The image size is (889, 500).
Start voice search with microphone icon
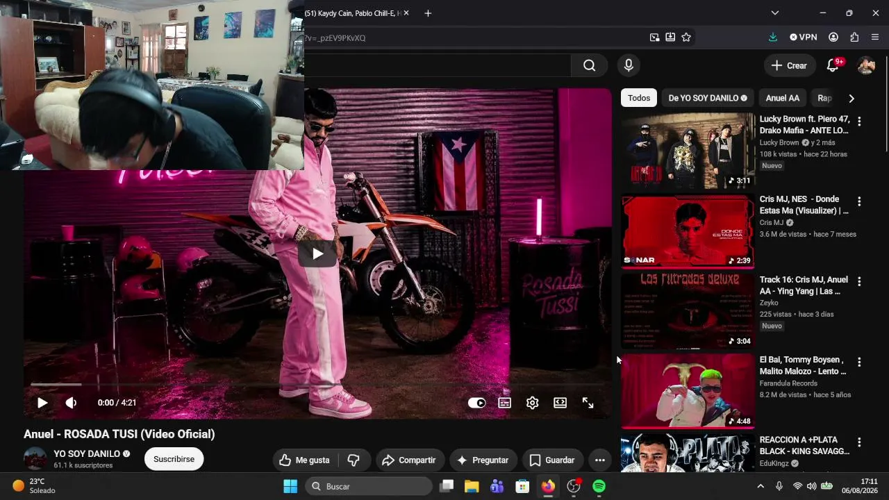(629, 65)
